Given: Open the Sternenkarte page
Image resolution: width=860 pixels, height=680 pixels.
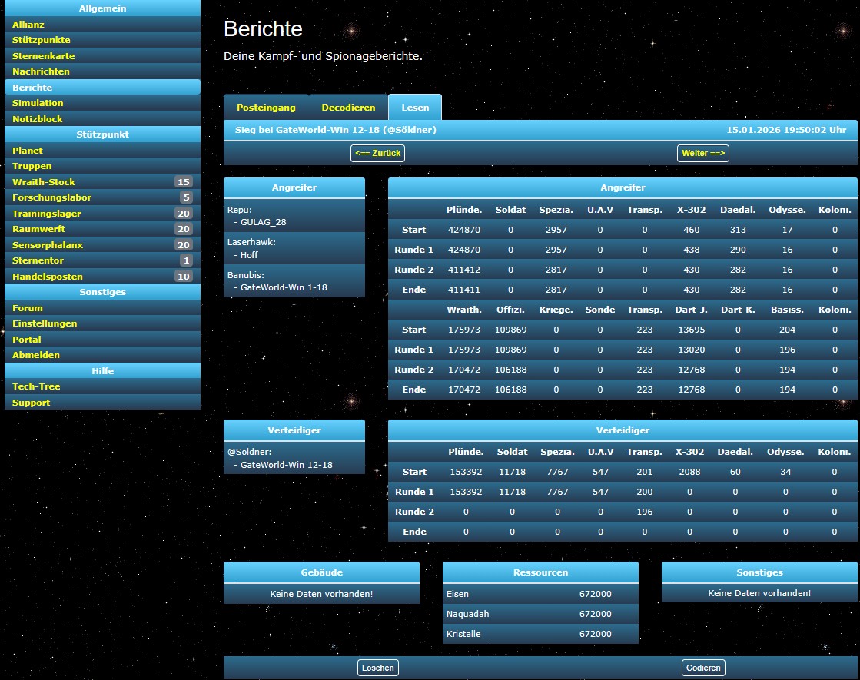Looking at the screenshot, I should coord(44,56).
